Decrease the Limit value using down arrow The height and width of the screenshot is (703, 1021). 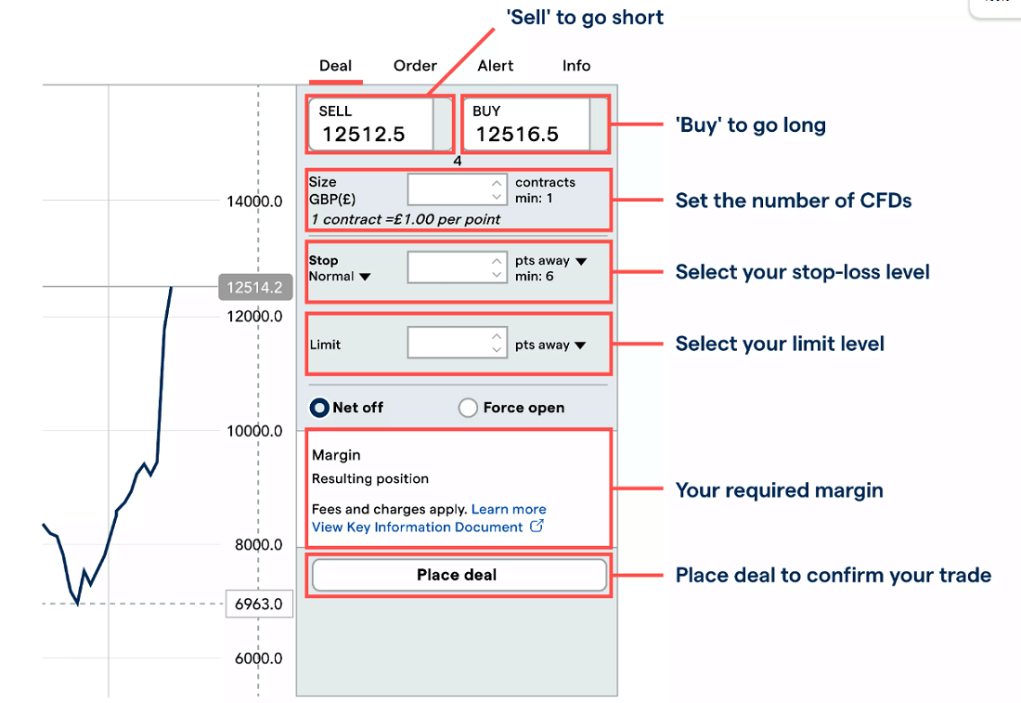[x=497, y=350]
